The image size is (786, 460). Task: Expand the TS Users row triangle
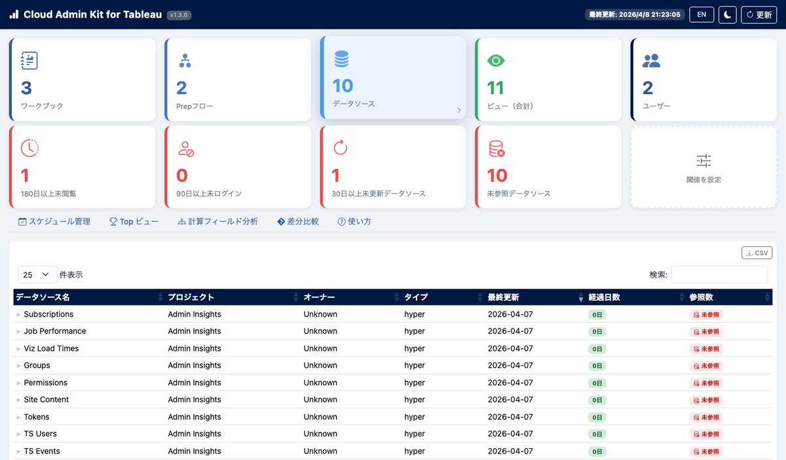pos(18,434)
